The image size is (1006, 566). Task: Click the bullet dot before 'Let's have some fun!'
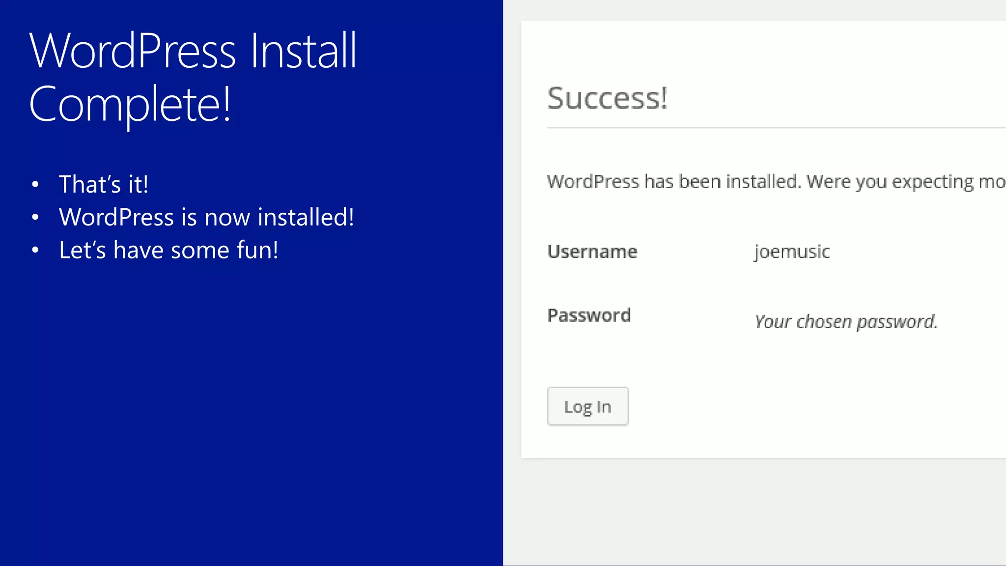tap(35, 251)
